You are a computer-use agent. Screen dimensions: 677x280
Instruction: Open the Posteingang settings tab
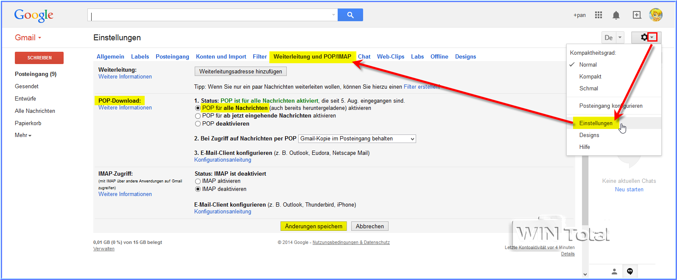pos(172,56)
